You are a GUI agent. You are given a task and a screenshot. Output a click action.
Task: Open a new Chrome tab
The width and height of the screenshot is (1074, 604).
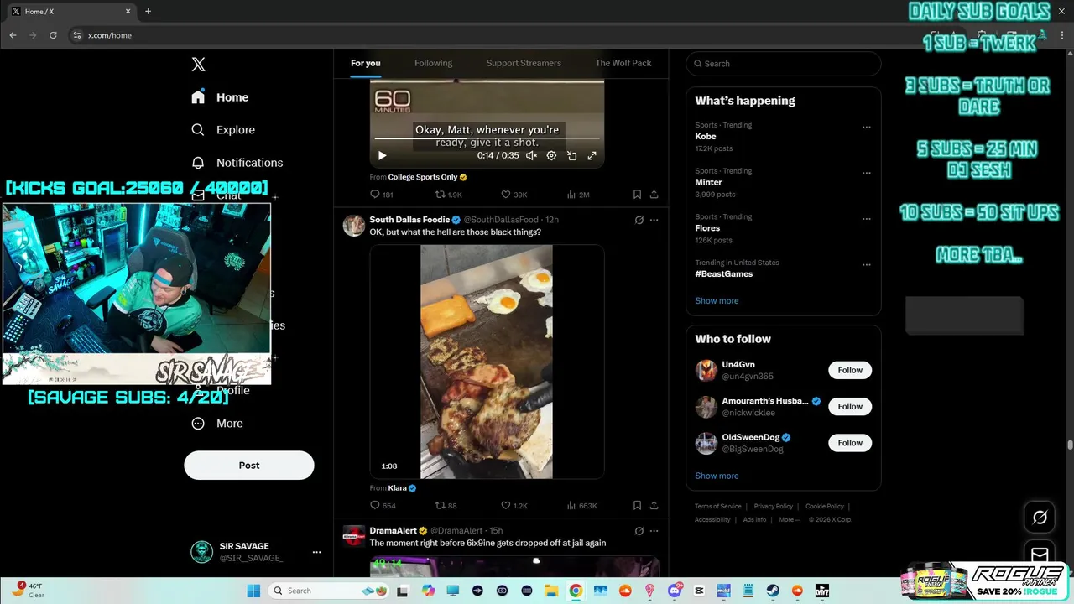click(148, 12)
